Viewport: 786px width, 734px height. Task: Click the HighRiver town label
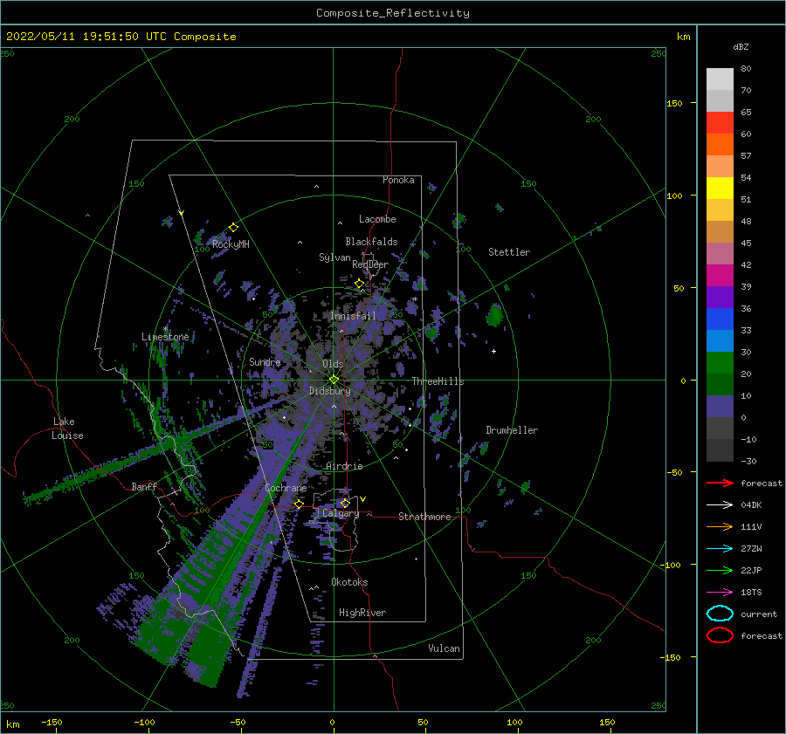coord(362,613)
